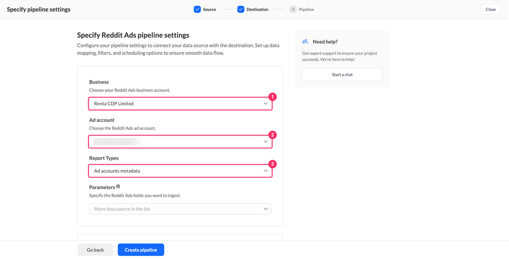
Task: Click the Pipeline step number 3 icon
Action: tap(293, 9)
